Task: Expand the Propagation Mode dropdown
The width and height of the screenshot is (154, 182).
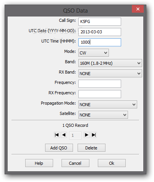Action: point(108,104)
